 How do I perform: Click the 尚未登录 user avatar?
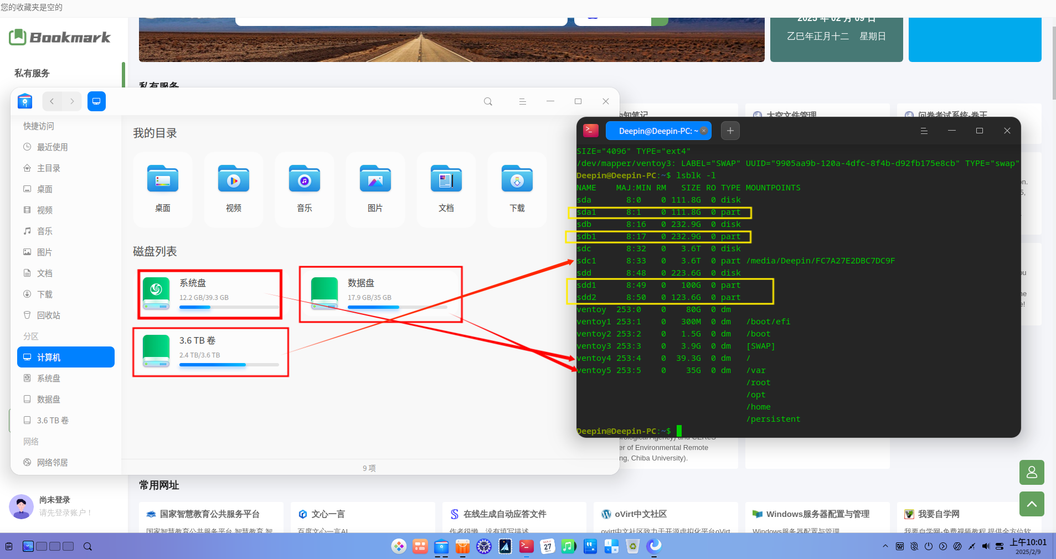[x=22, y=506]
